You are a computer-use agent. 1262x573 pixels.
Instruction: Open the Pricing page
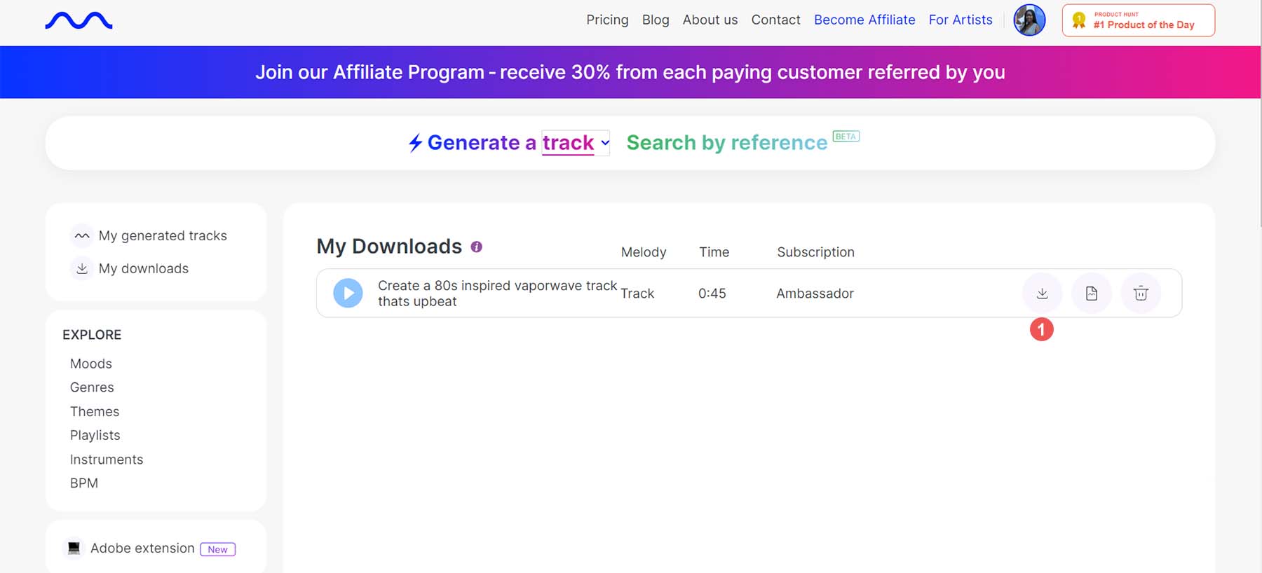(x=607, y=20)
